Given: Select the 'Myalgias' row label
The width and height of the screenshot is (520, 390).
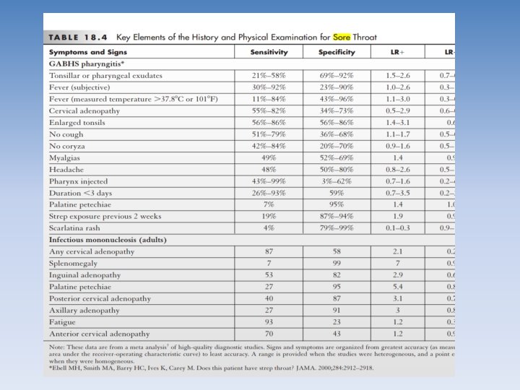Looking at the screenshot, I should pyautogui.click(x=65, y=158).
